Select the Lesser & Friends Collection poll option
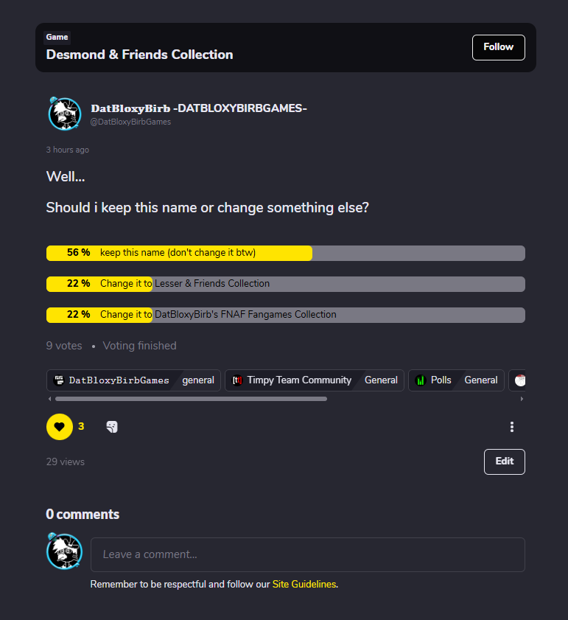Image resolution: width=568 pixels, height=620 pixels. point(285,284)
